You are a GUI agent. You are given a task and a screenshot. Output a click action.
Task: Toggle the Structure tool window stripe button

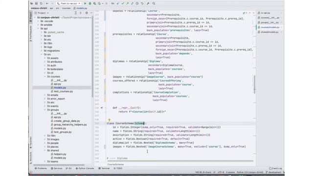pyautogui.click(x=30, y=158)
